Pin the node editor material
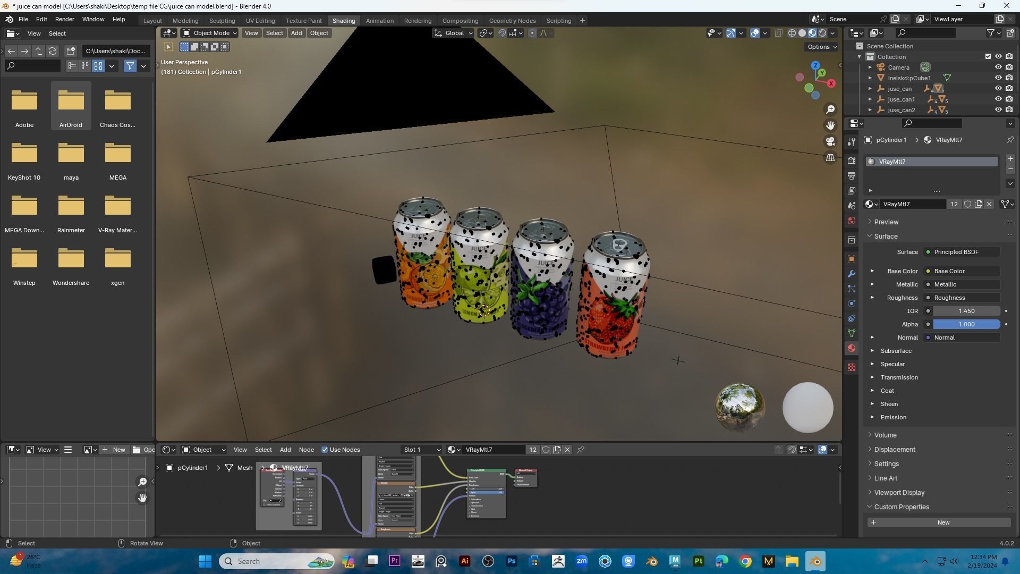The width and height of the screenshot is (1020, 574). pyautogui.click(x=581, y=450)
